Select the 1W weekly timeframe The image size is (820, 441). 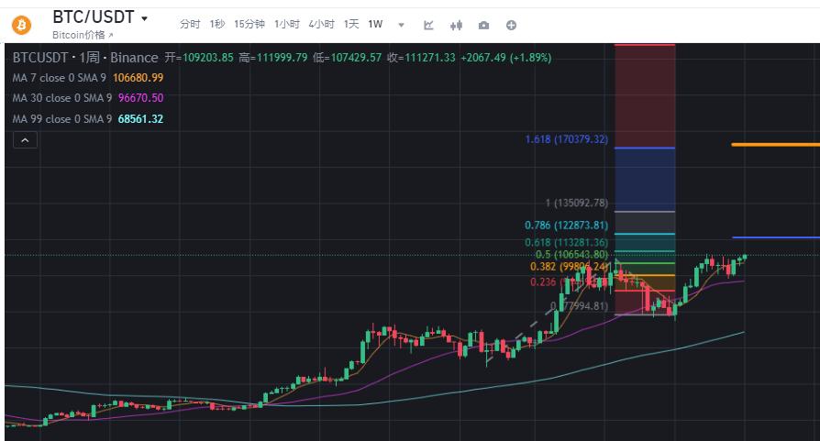(x=376, y=24)
